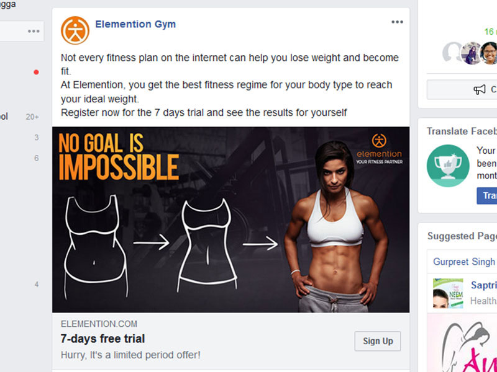497x372 pixels.
Task: Click the friend avatar with glasses
Action: tap(489, 53)
